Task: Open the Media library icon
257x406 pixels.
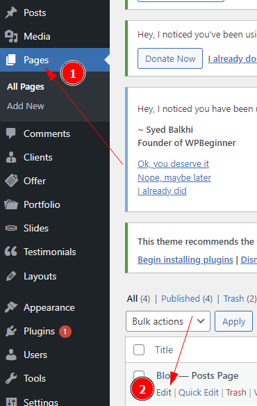Action: coord(11,36)
